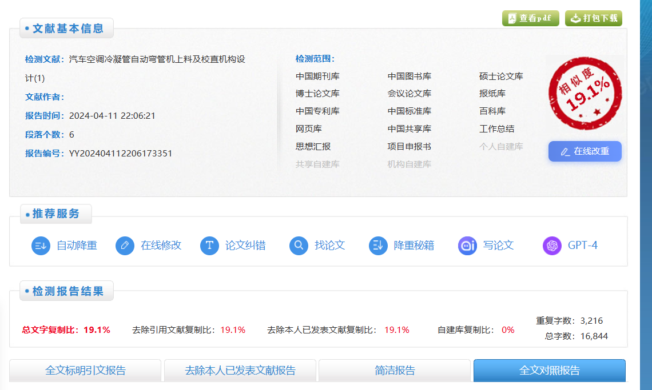Click the 打包下载 download button
The width and height of the screenshot is (652, 390).
pyautogui.click(x=593, y=18)
